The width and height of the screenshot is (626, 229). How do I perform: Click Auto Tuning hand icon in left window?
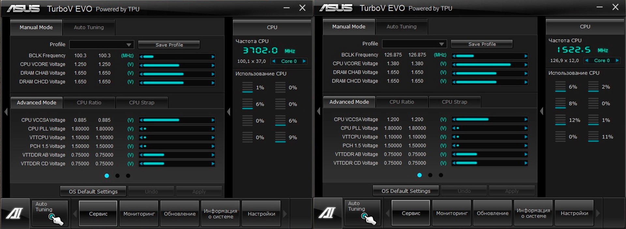click(x=50, y=213)
